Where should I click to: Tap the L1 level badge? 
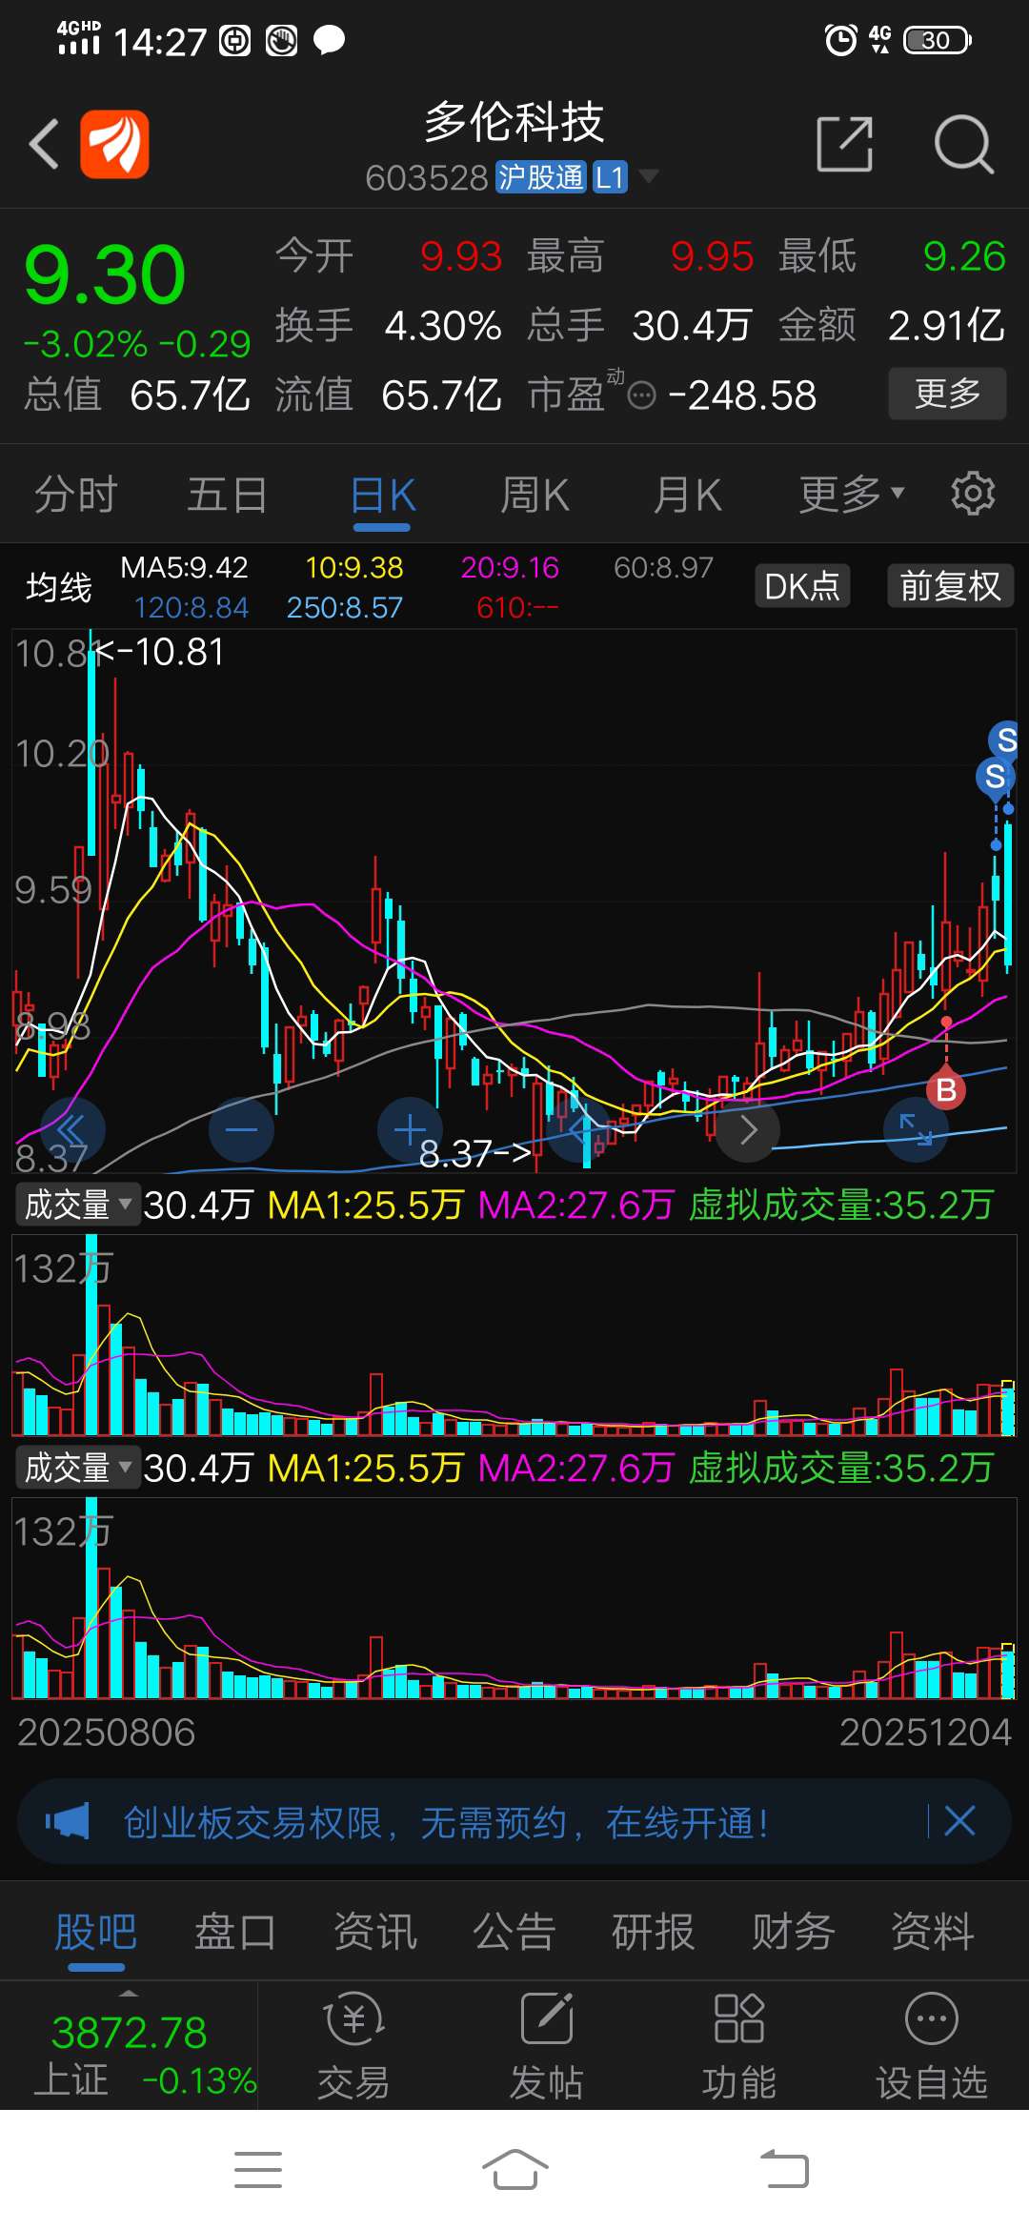coord(610,177)
